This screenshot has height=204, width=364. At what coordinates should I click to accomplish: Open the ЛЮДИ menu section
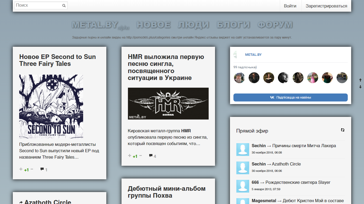pyautogui.click(x=193, y=25)
